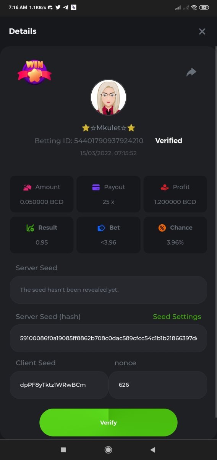Open the Mkulet profile avatar

pos(108,97)
